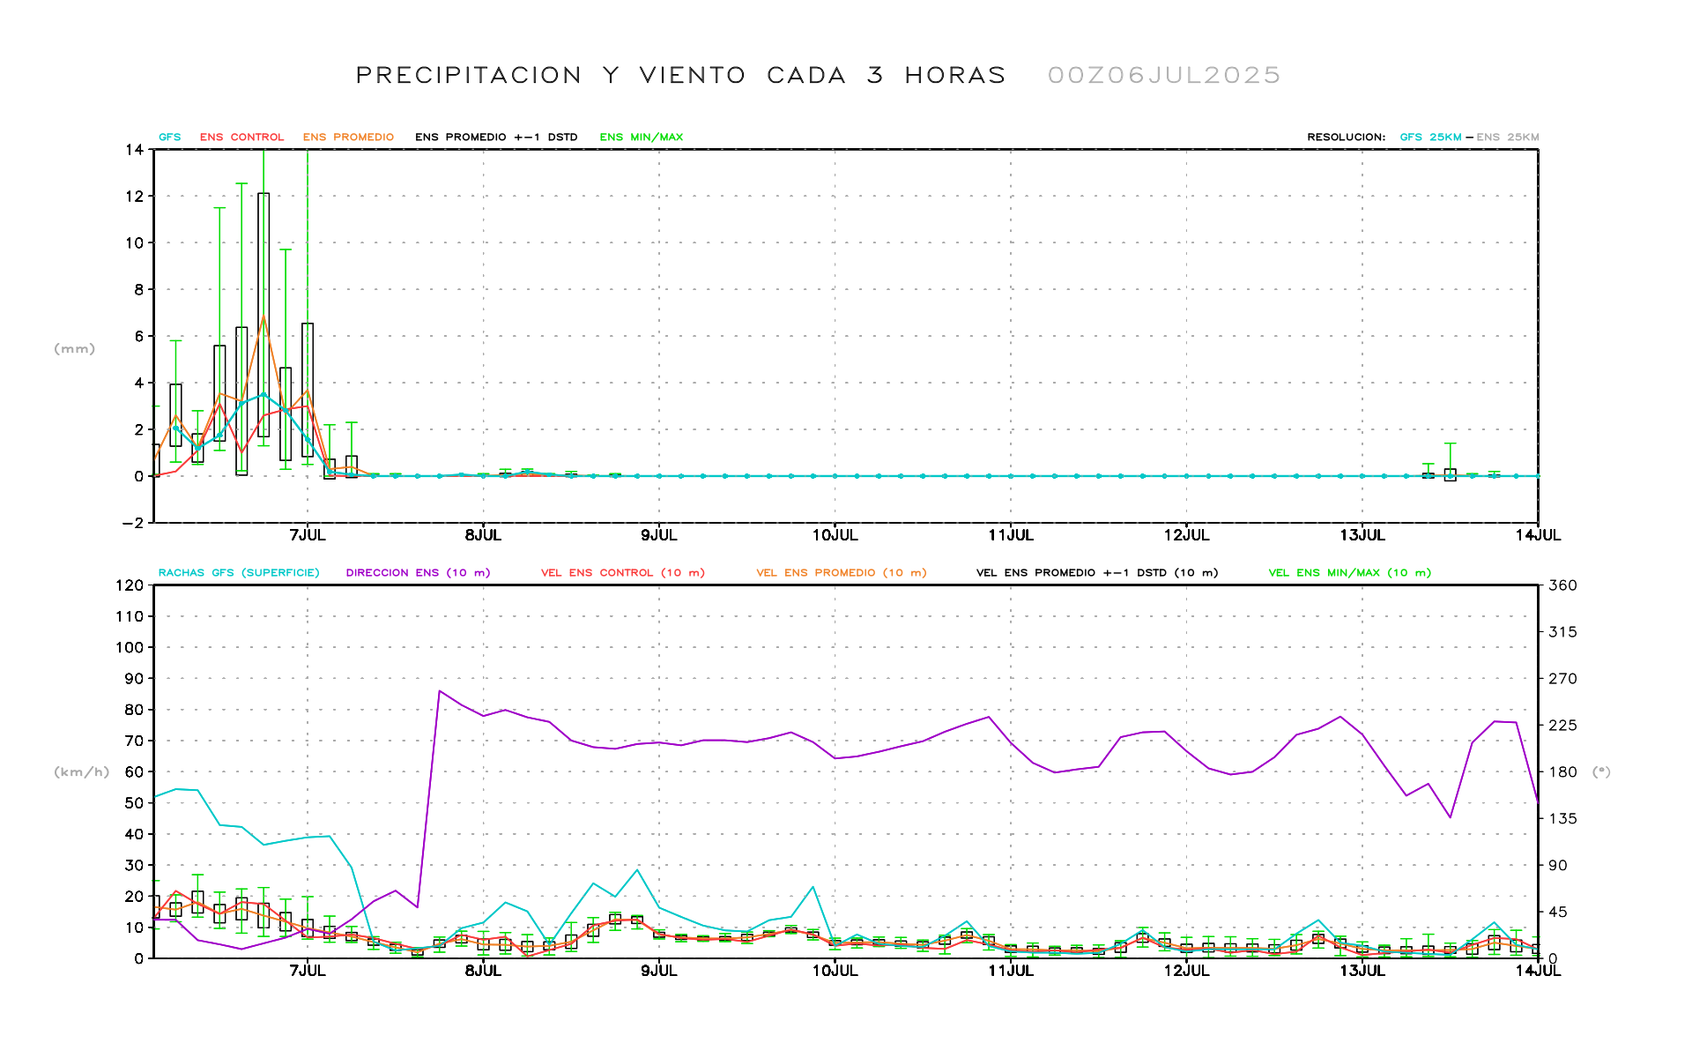Click '14JUL' under the precipitation chart
The image size is (1692, 1058).
1538,535
